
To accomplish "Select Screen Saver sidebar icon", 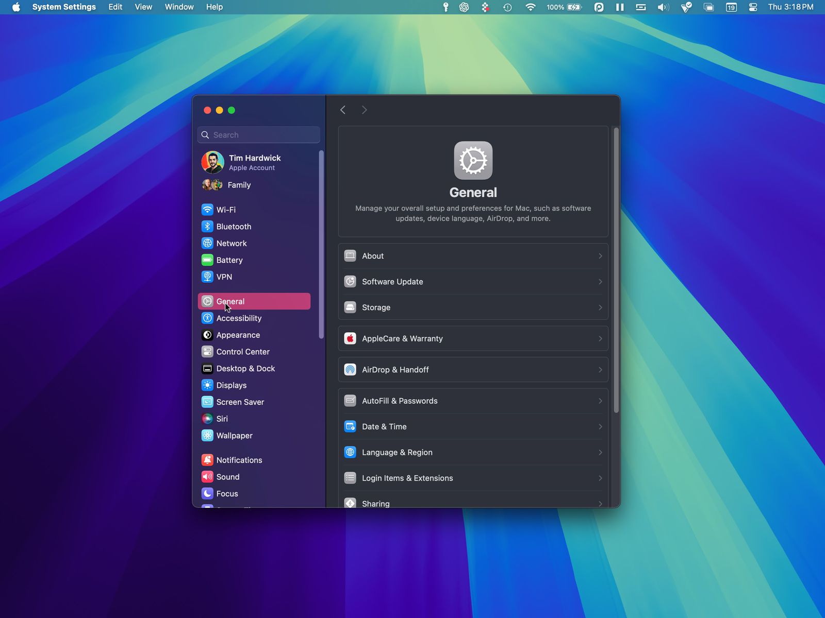I will point(207,402).
